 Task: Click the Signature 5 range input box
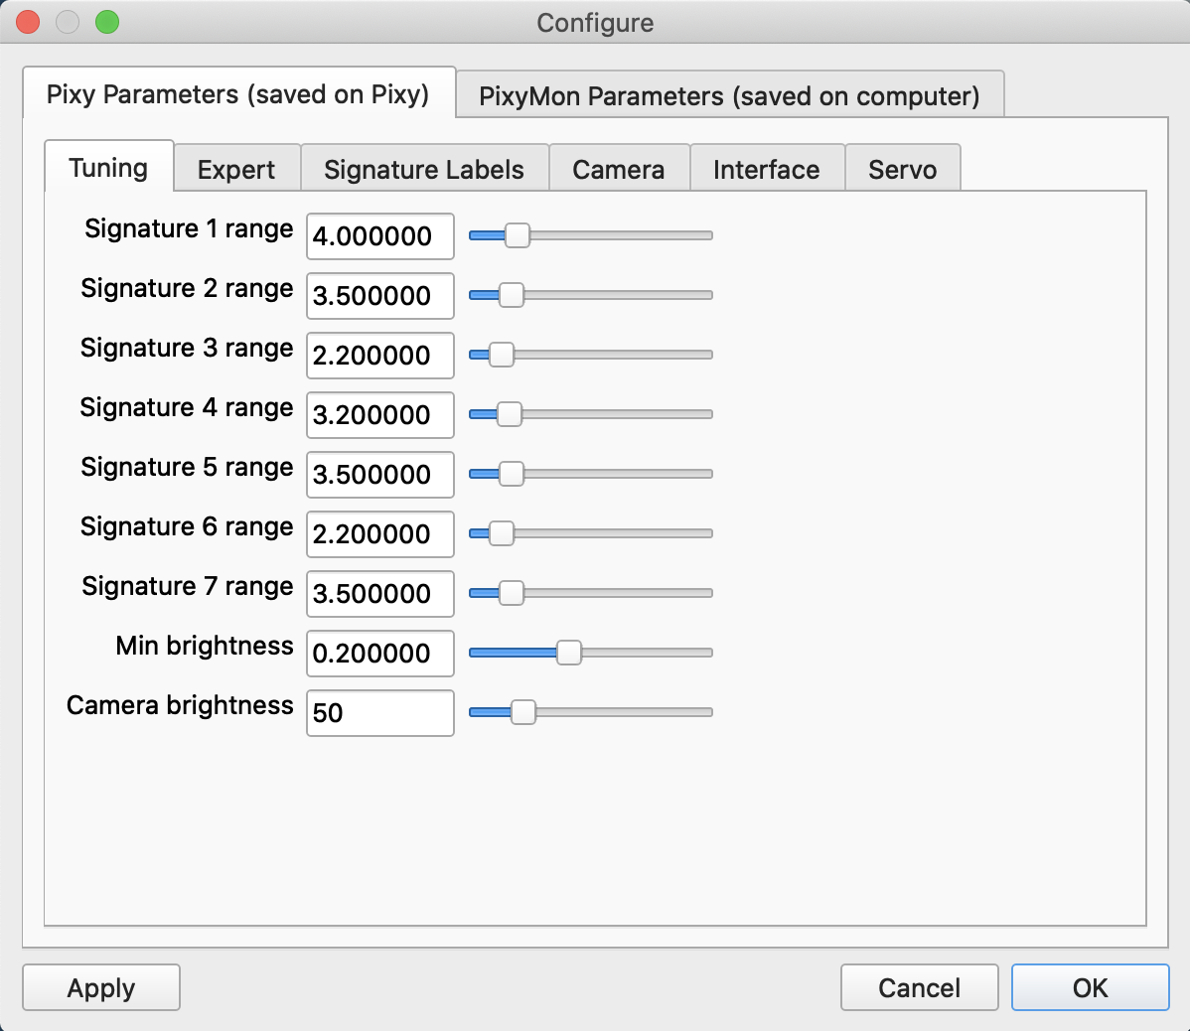(x=379, y=474)
